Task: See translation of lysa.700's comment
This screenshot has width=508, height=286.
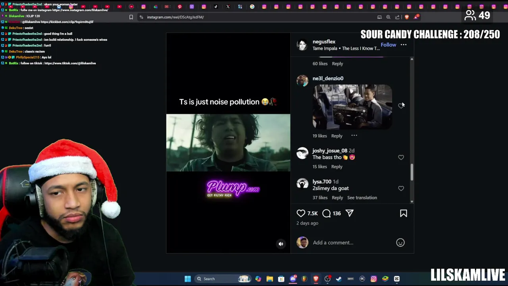Action: pos(362,197)
